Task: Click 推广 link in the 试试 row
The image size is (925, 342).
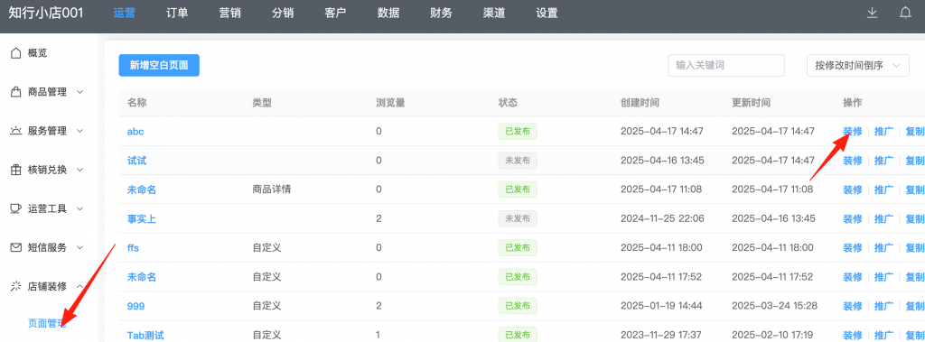Action: (883, 161)
